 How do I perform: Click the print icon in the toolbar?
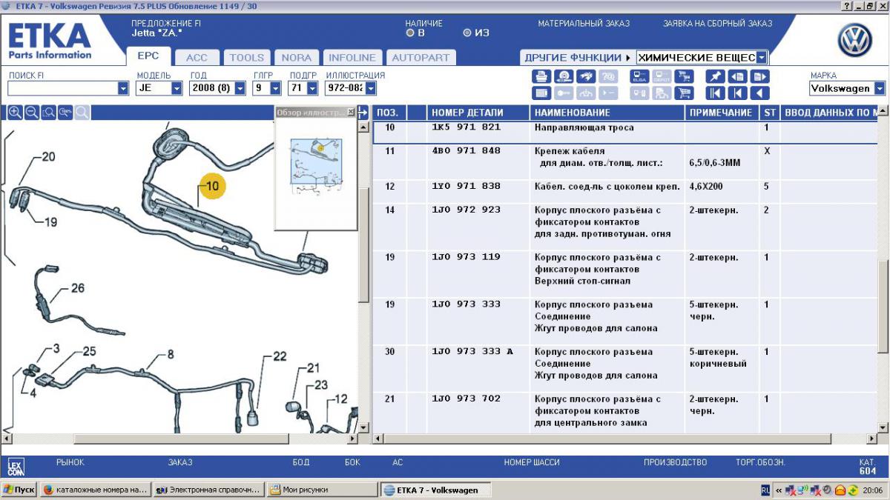(541, 76)
